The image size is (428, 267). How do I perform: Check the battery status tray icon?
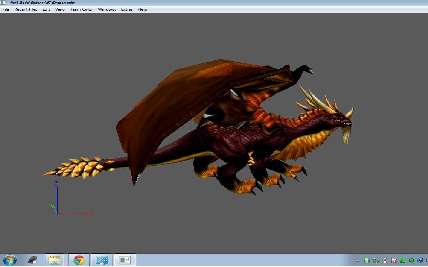[x=385, y=261]
